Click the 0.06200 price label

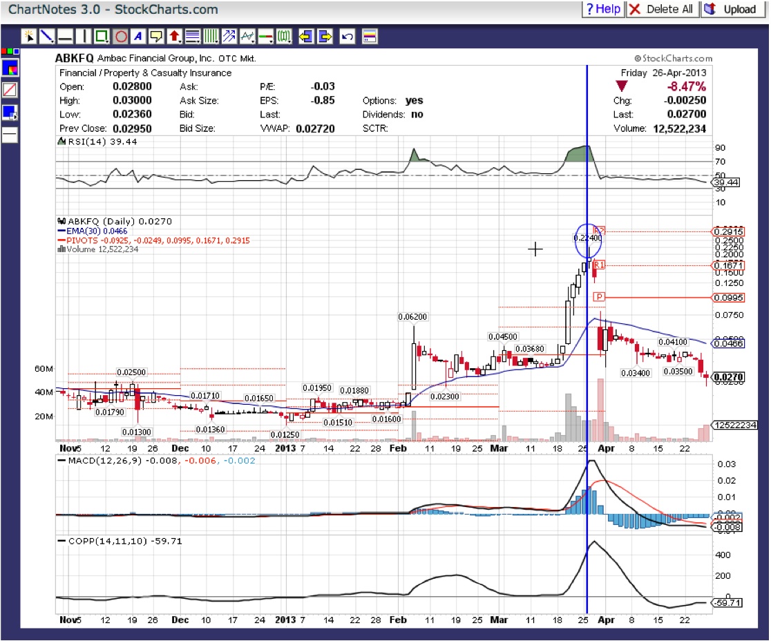click(x=412, y=317)
